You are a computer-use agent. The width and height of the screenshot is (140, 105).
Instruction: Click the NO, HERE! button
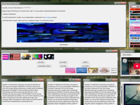[63, 62]
